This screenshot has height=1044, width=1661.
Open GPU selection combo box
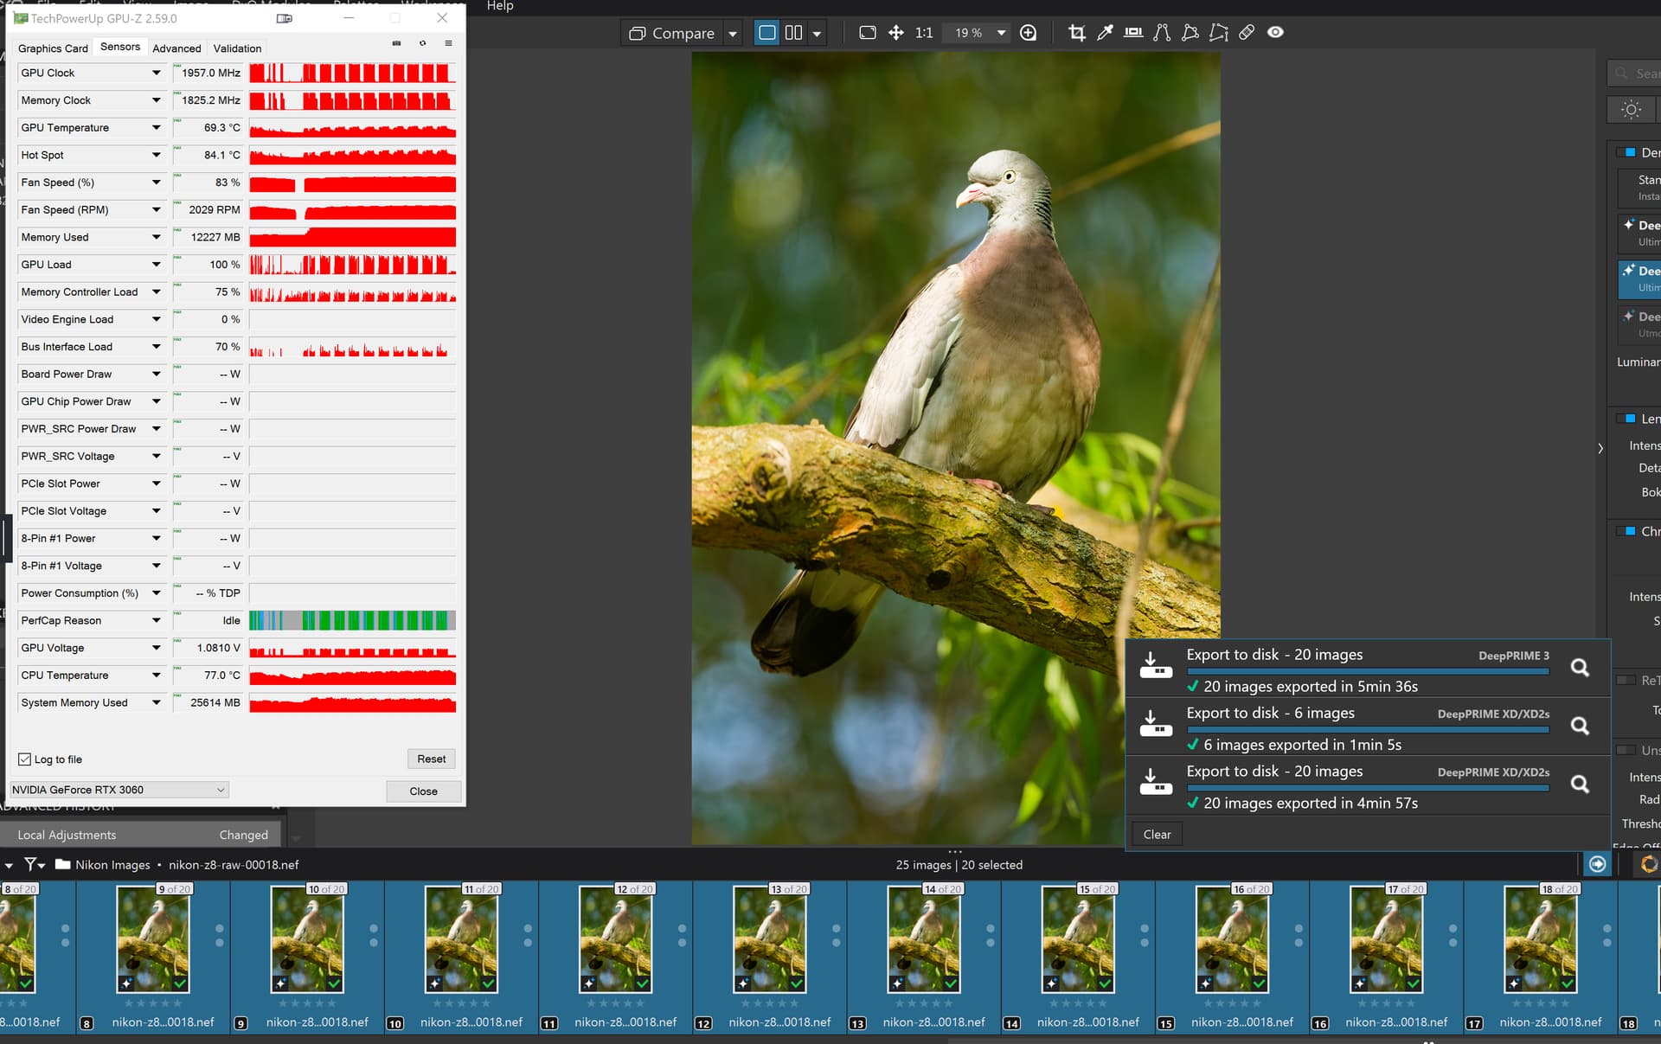pos(119,790)
